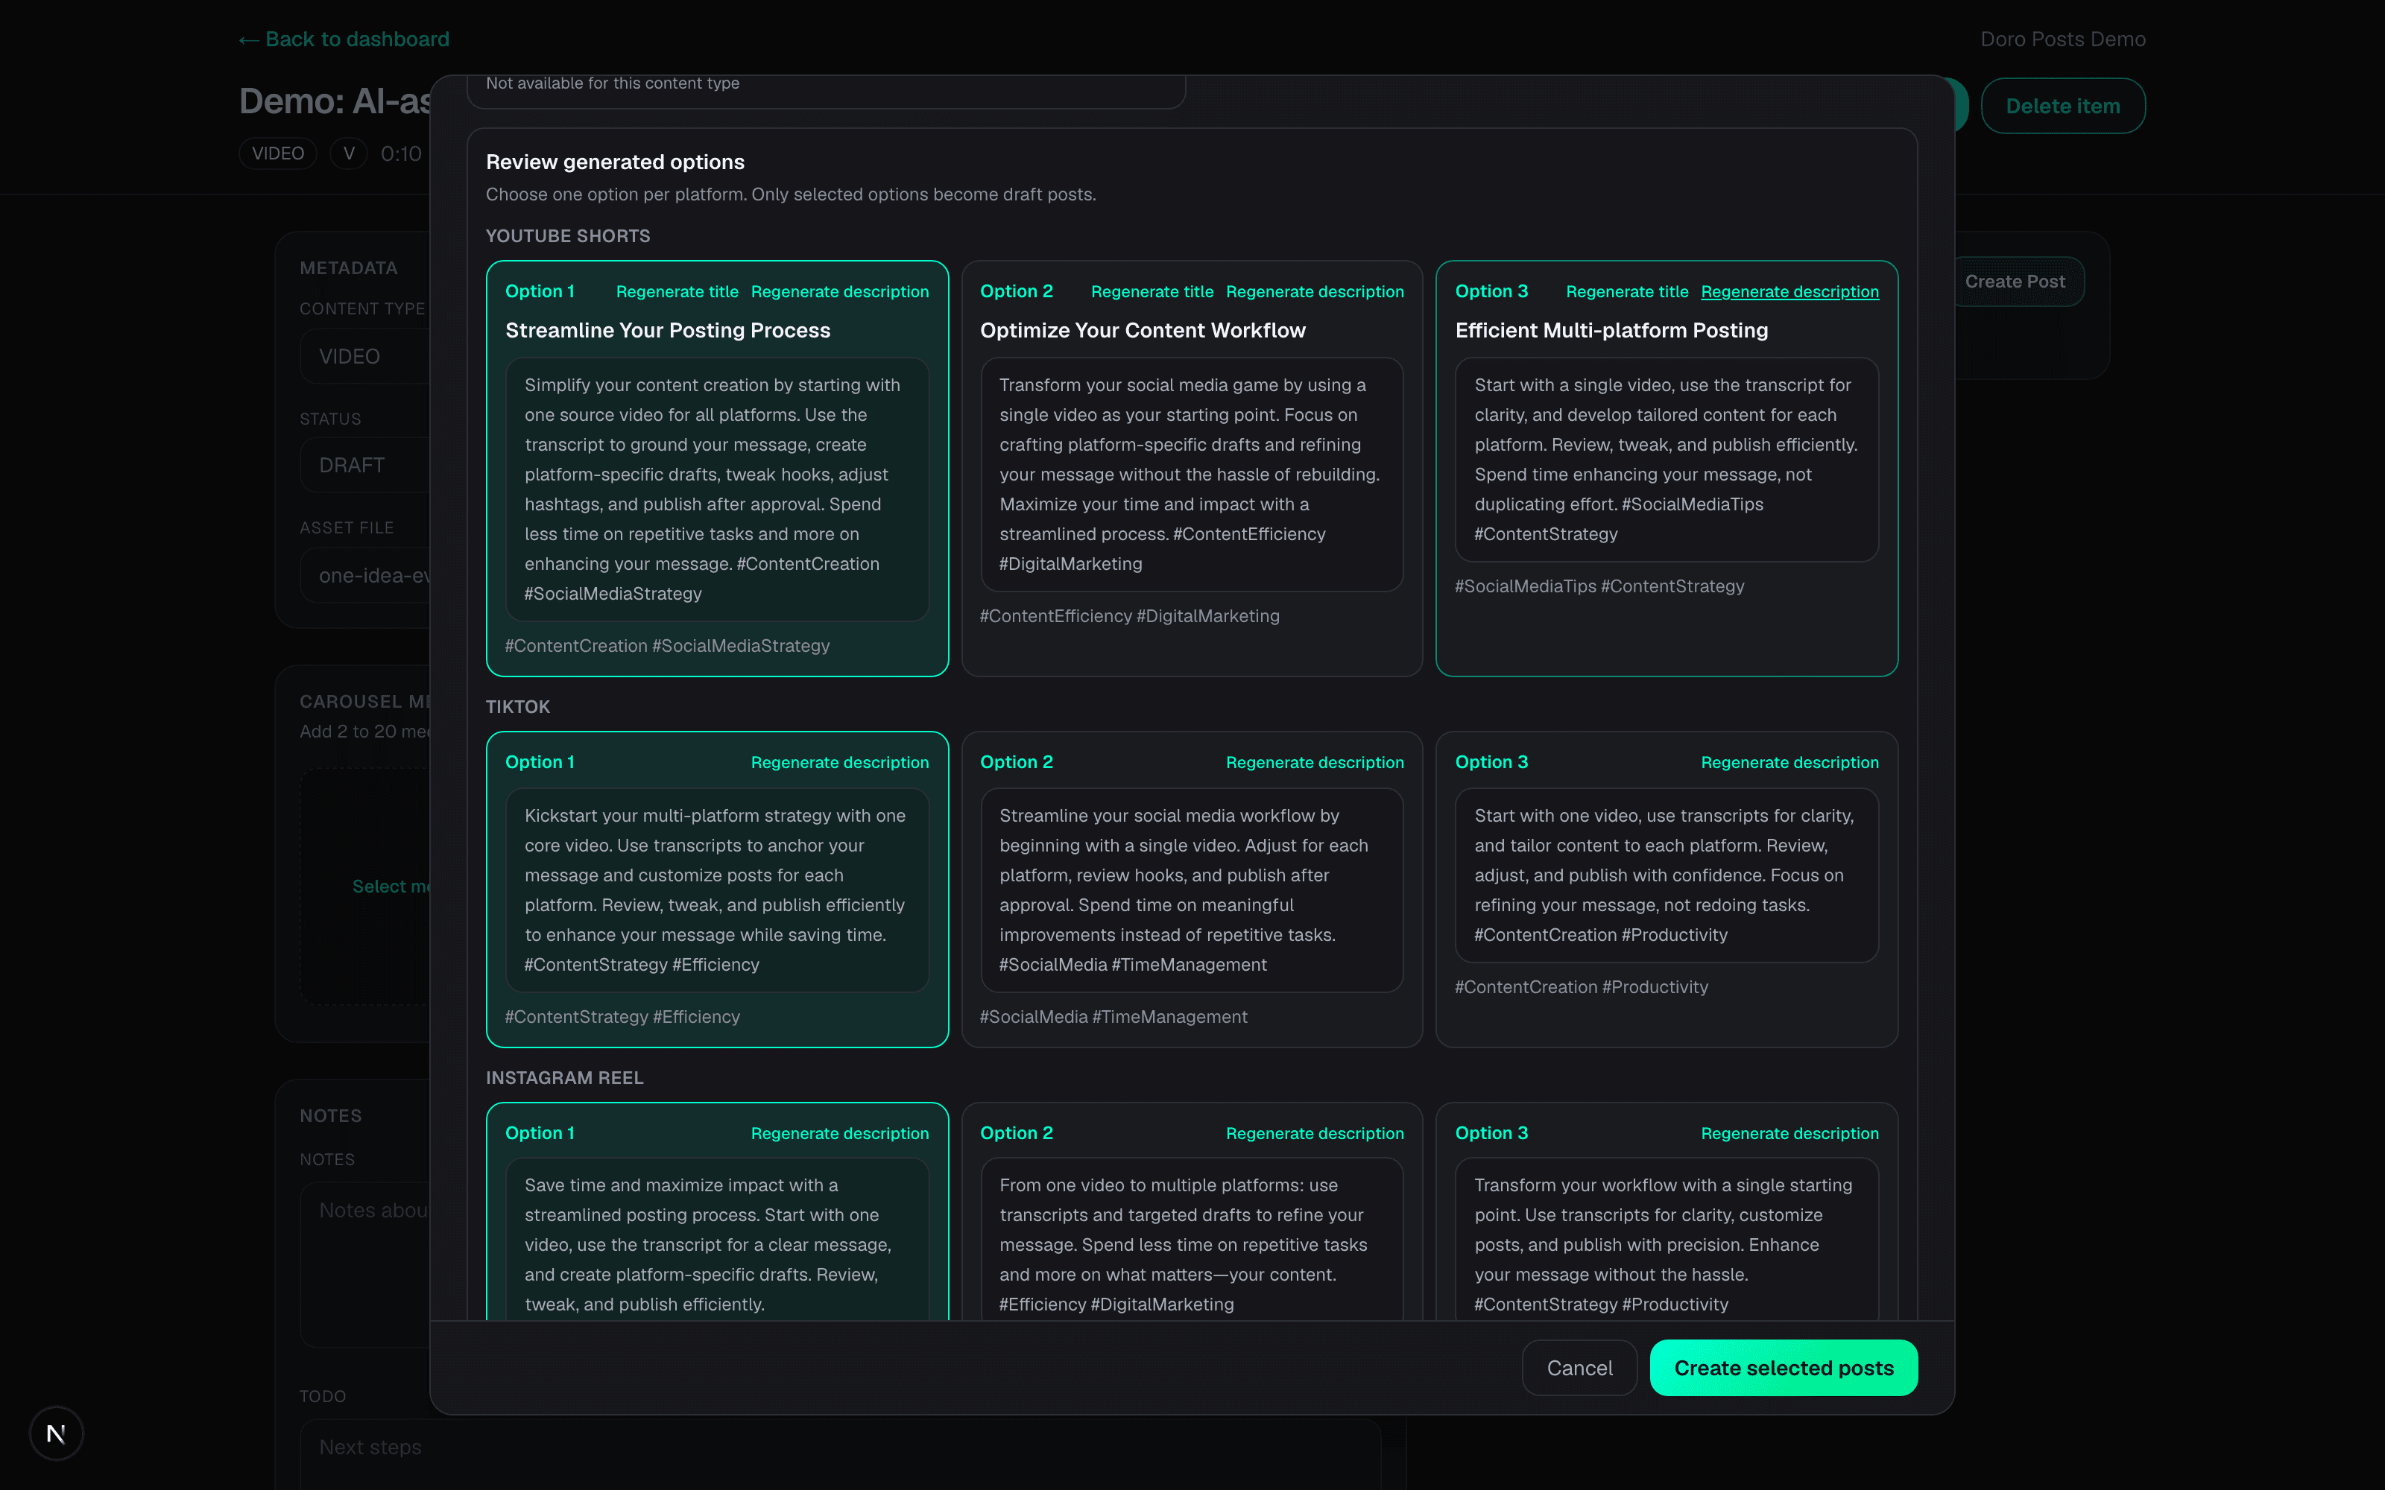Regenerate description for Instagram Reel Option 3
The width and height of the screenshot is (2385, 1490).
[1789, 1133]
